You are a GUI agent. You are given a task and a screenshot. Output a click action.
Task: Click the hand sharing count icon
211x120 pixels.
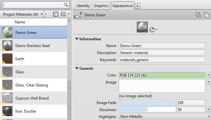(x=78, y=15)
